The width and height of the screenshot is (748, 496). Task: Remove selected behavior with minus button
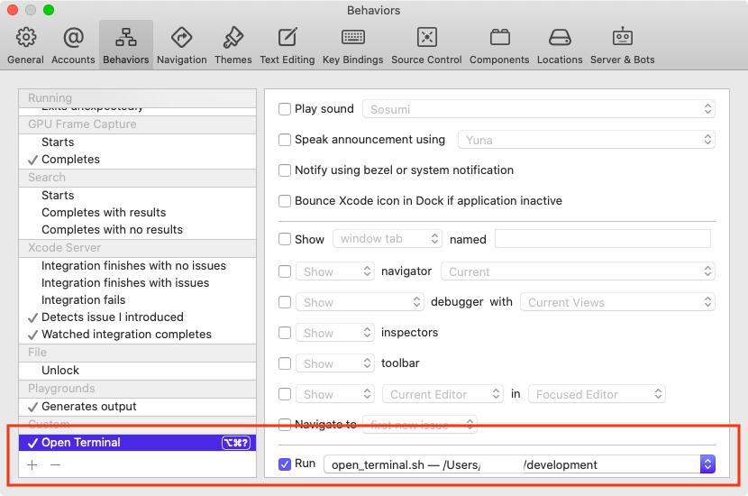pos(55,464)
